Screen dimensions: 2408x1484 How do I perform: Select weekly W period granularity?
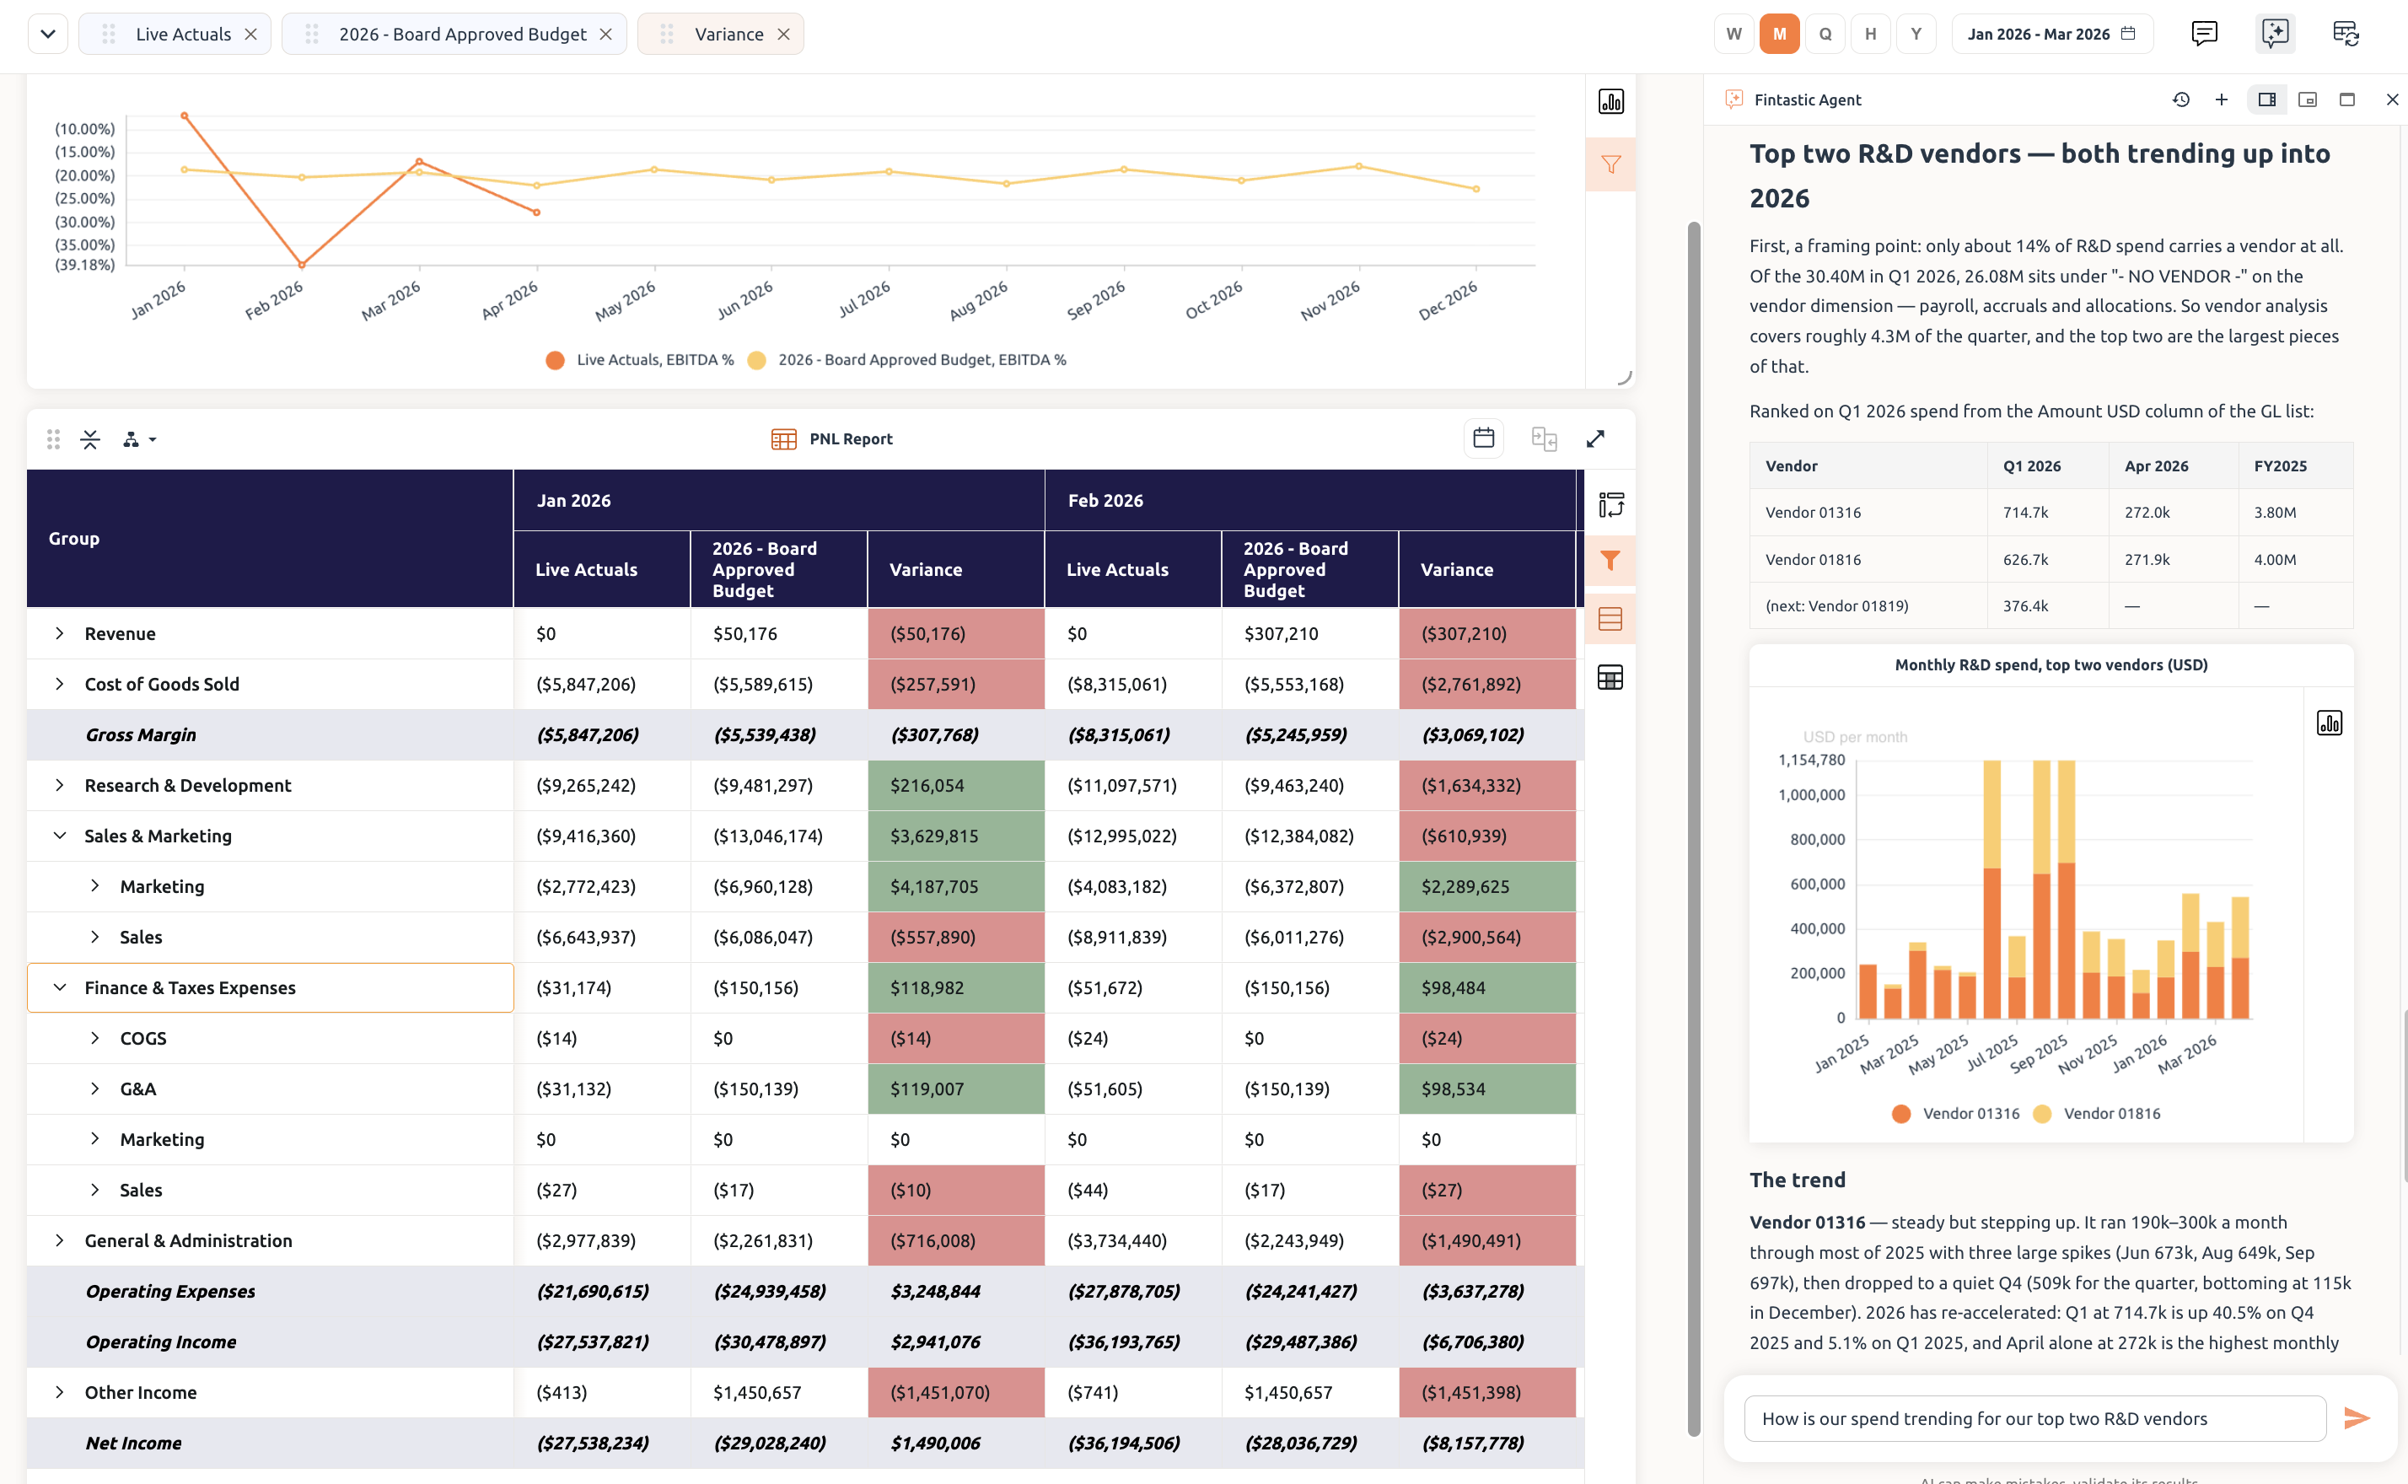point(1733,34)
